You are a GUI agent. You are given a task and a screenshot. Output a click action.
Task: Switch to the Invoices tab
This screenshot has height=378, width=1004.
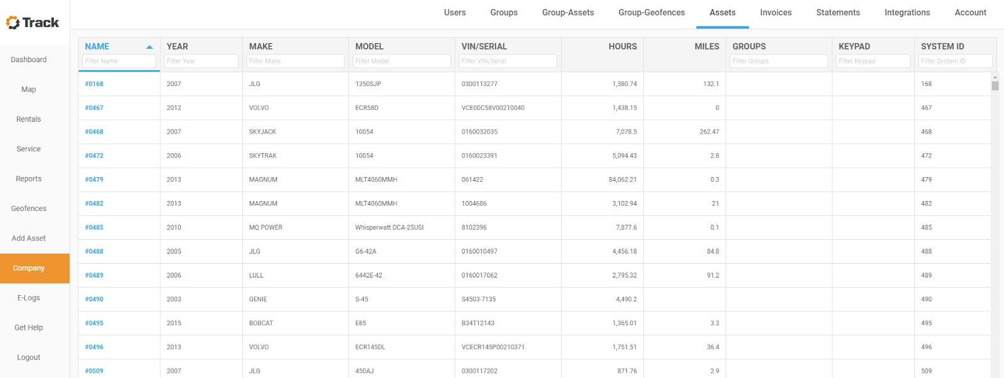coord(776,13)
